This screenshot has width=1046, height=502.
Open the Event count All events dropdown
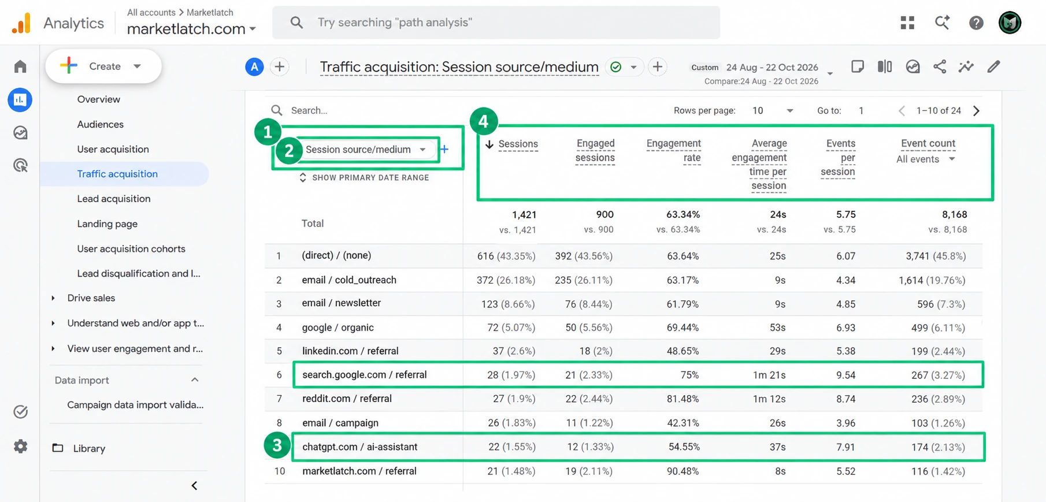926,159
